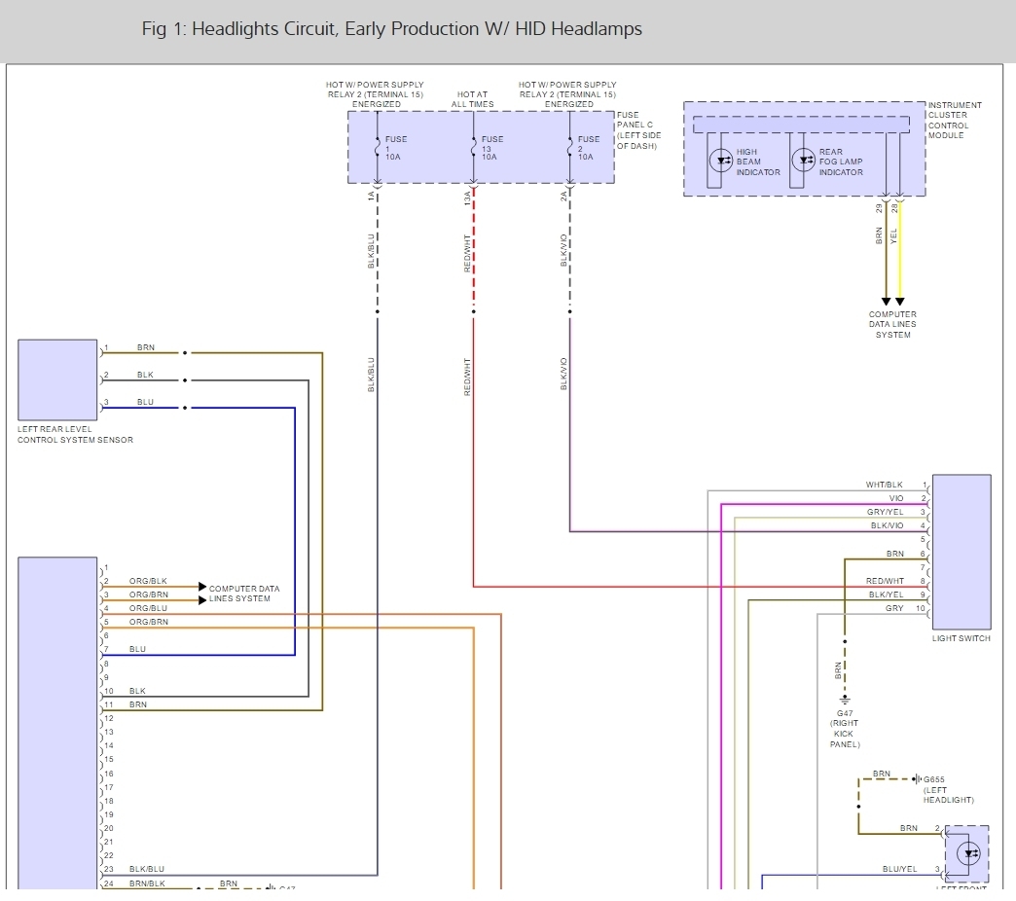1016x901 pixels.
Task: Click the 'WHT/BLK' label at light switch pin 1
Action: (x=884, y=485)
